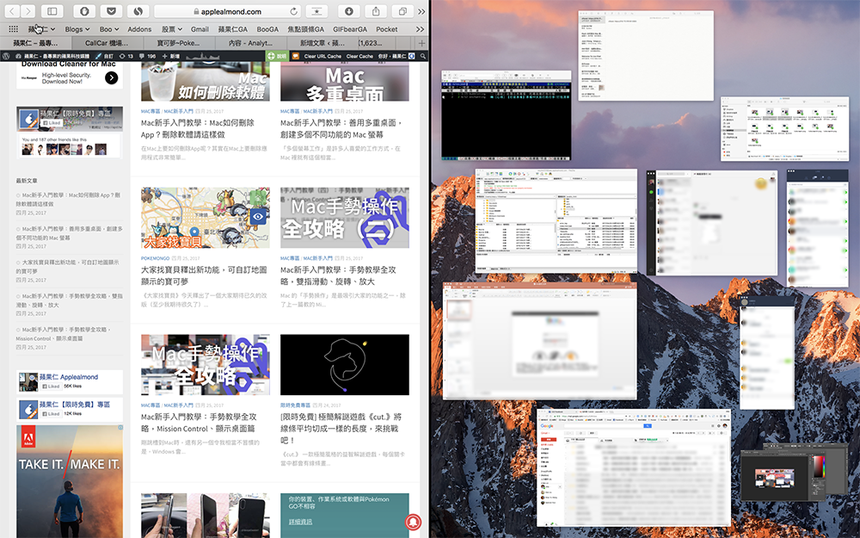
Task: Go forward with Safari's forward arrow
Action: point(28,11)
